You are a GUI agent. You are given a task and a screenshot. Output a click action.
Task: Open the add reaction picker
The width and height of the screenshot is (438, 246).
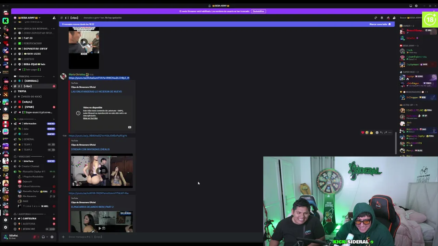[x=377, y=133]
